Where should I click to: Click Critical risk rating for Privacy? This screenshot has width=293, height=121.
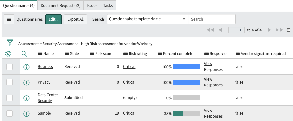pyautogui.click(x=129, y=82)
